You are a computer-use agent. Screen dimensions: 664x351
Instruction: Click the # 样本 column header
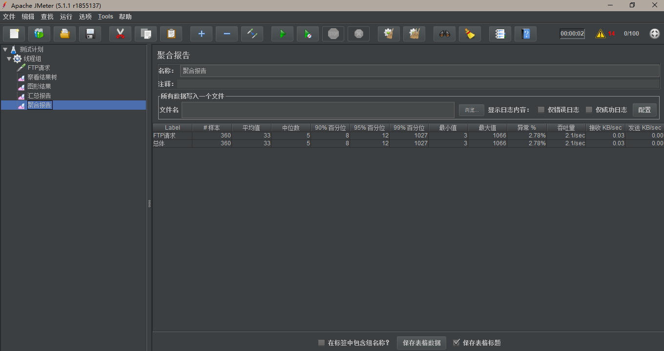[x=212, y=128]
